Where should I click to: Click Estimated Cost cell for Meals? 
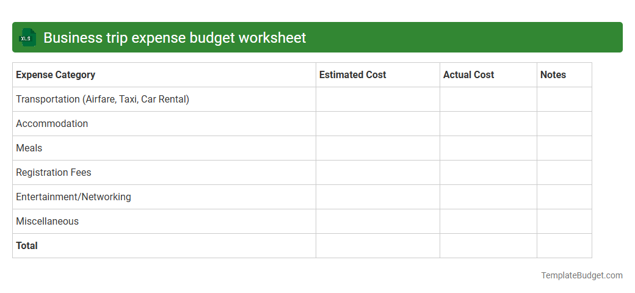coord(378,148)
